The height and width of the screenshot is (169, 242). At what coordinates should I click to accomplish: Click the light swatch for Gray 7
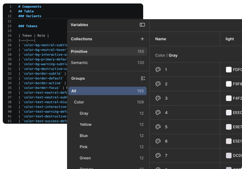229,156
